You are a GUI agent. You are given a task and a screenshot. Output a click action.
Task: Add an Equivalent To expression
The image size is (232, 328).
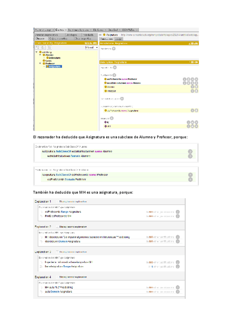pos(115,67)
